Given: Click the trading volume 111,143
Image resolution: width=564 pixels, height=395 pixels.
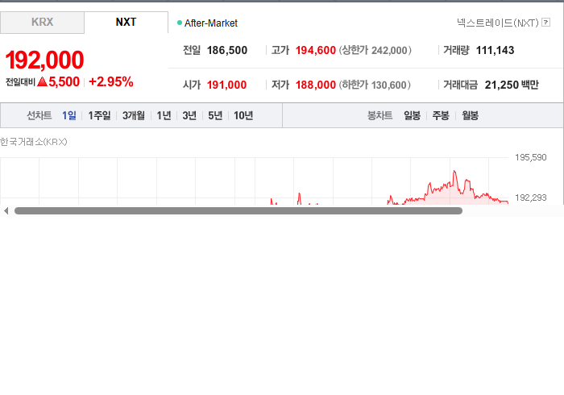Looking at the screenshot, I should tap(495, 50).
